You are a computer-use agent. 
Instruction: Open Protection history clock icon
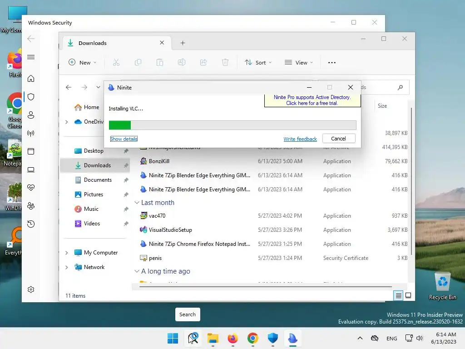tap(31, 224)
